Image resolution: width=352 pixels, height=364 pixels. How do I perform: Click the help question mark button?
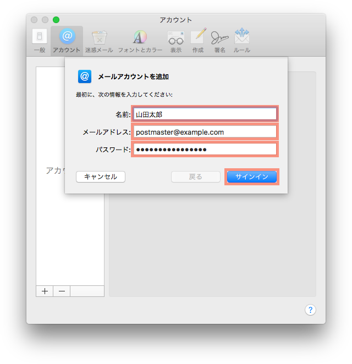point(310,310)
